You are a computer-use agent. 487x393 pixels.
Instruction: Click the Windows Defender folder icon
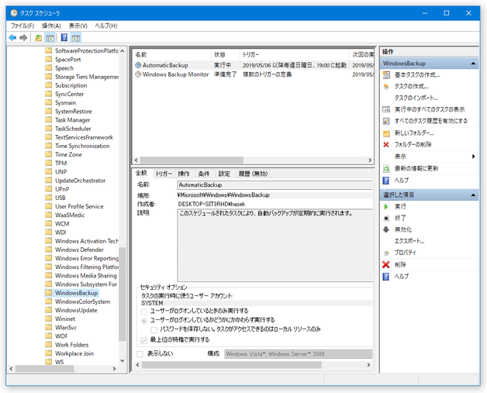(48, 250)
